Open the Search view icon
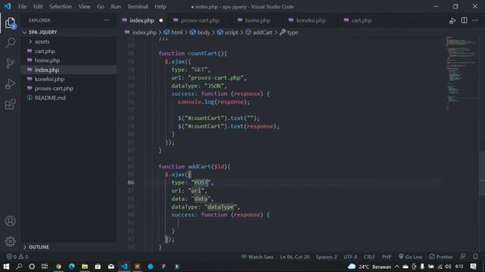Viewport: 485px width, 272px height. pyautogui.click(x=10, y=43)
